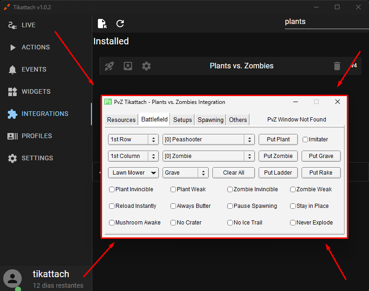Close the PvZ Tikattach window
369x291 pixels.
[x=338, y=102]
